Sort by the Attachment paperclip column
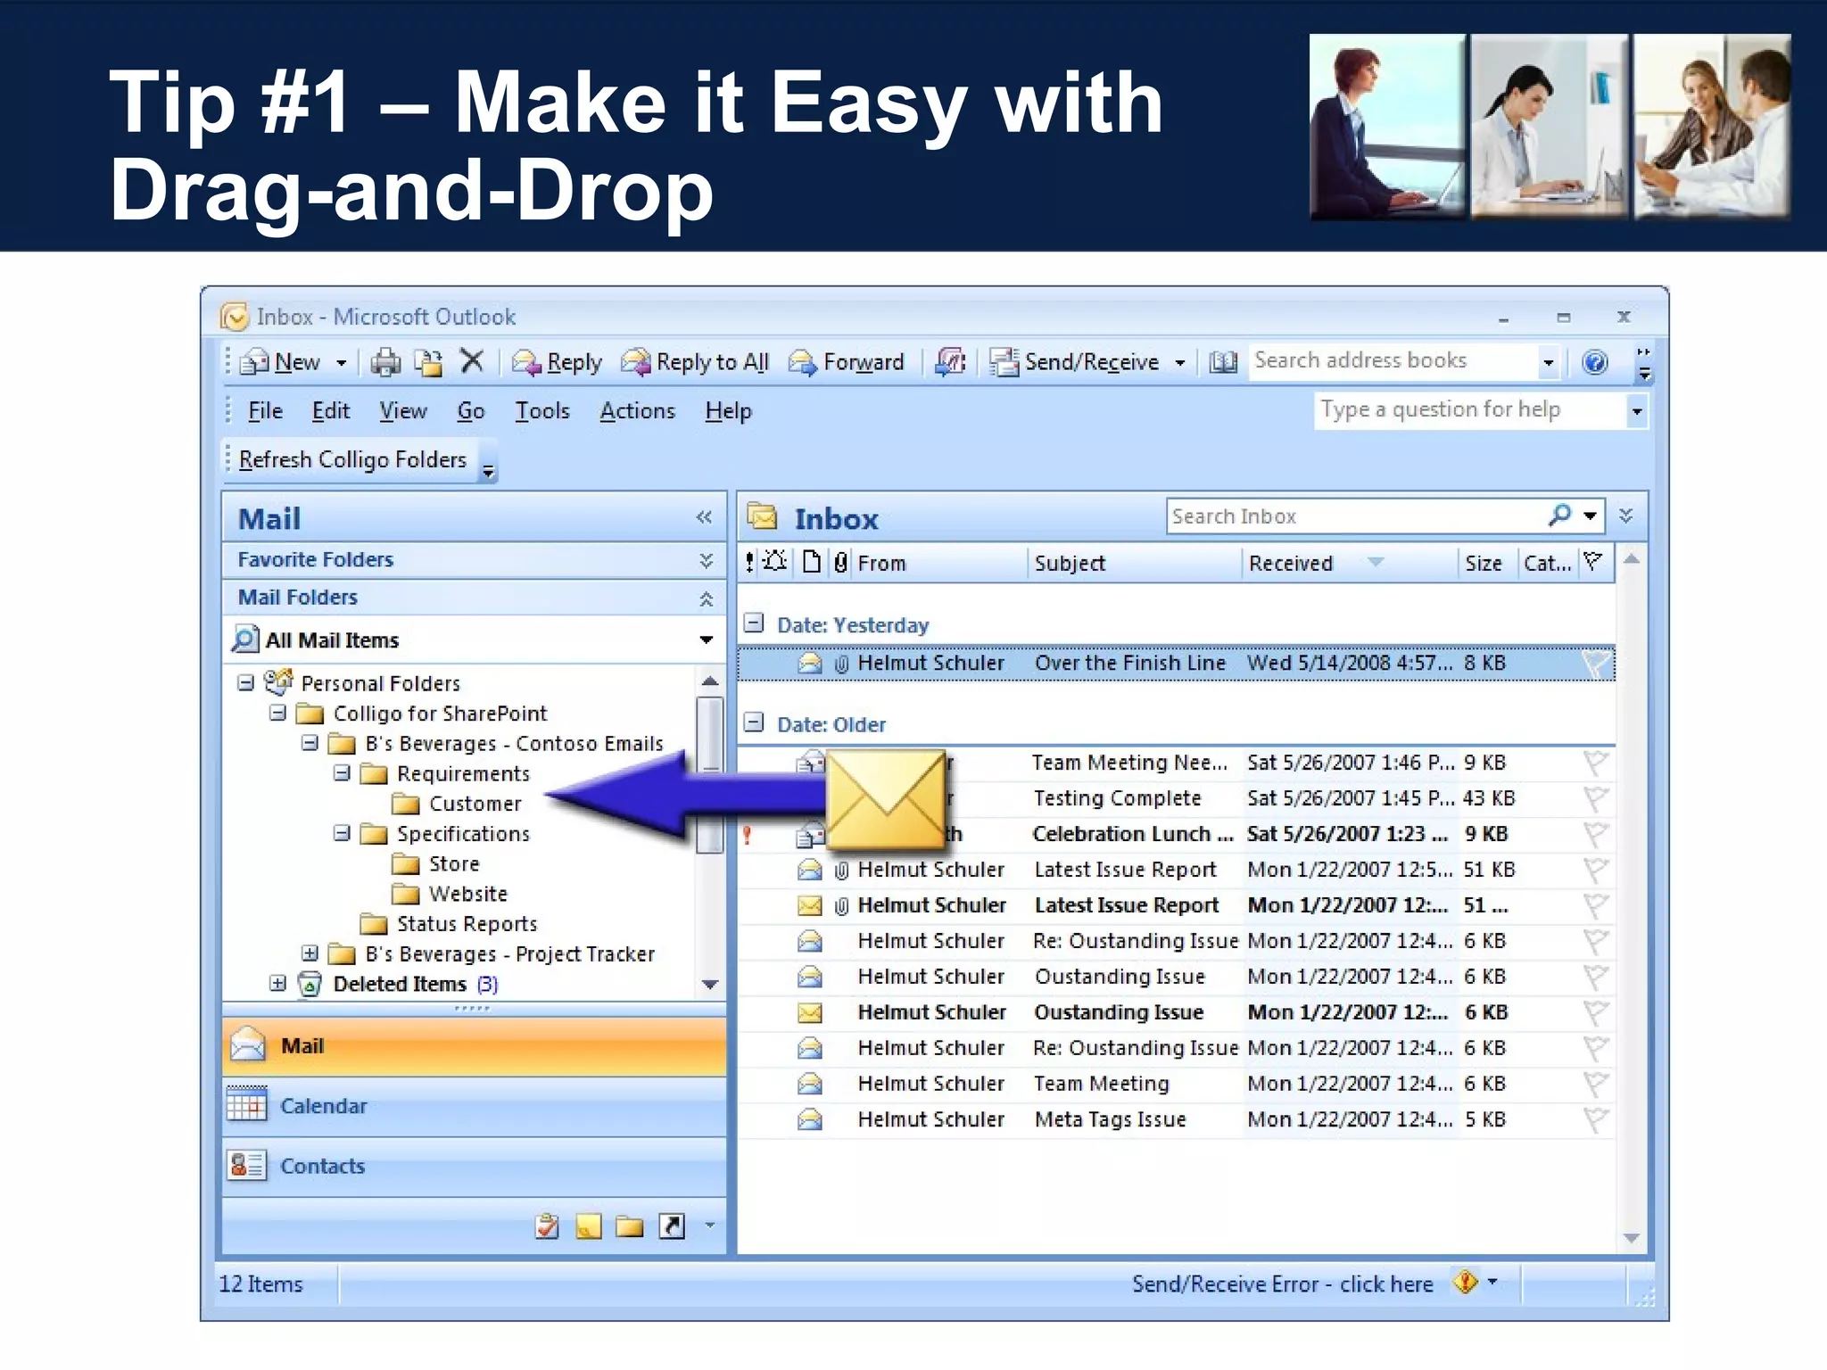 (x=840, y=563)
